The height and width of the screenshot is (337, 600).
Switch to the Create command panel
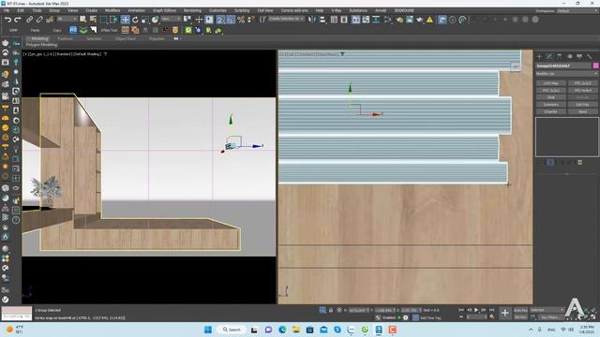[540, 56]
